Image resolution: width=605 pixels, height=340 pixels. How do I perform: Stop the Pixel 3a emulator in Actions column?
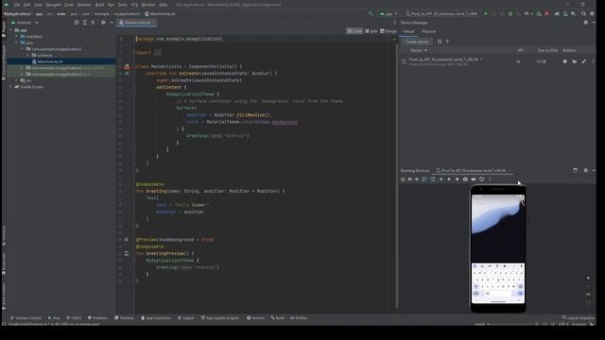(565, 61)
